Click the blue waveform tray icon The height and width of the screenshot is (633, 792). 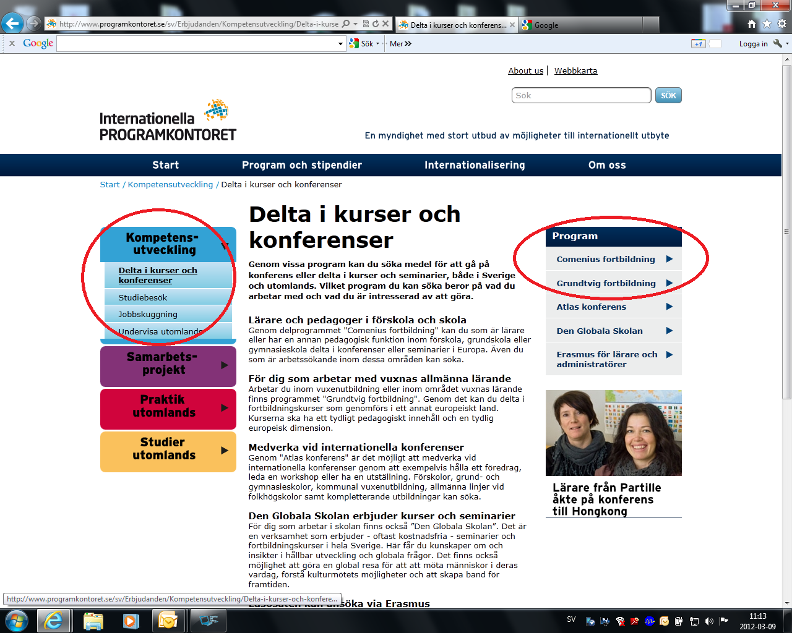(x=649, y=621)
